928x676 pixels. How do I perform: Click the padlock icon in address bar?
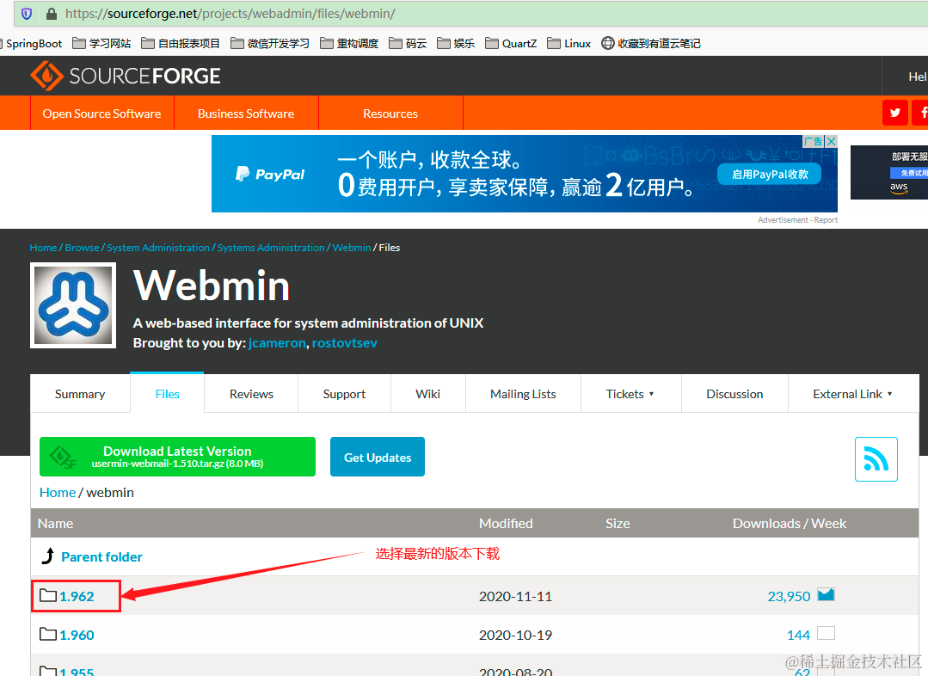52,14
